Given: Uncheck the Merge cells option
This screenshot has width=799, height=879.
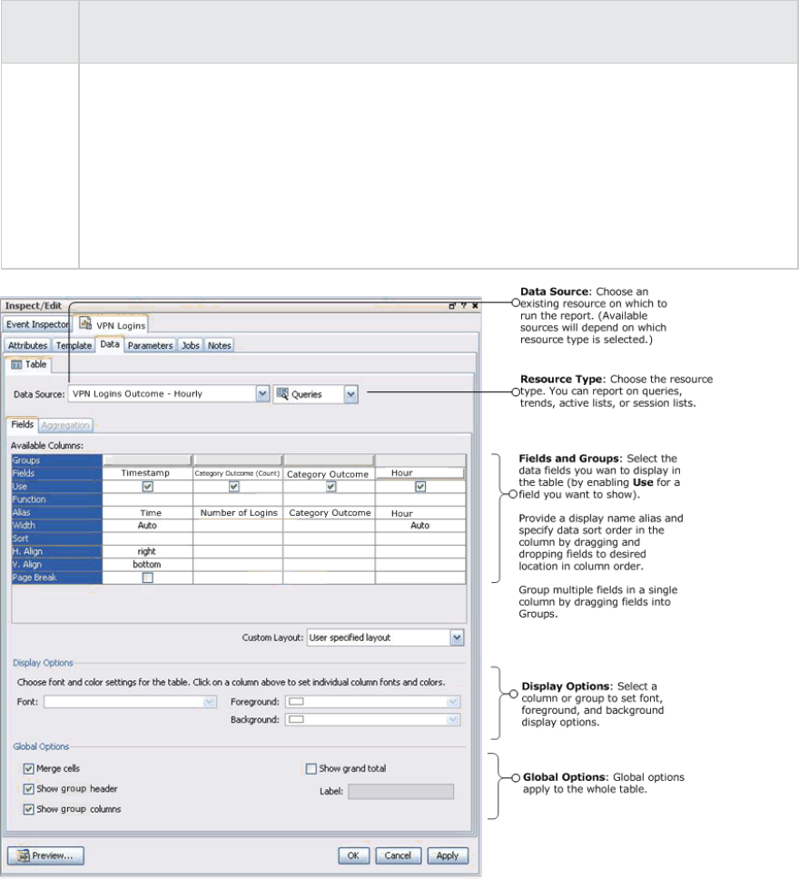Looking at the screenshot, I should (x=28, y=768).
